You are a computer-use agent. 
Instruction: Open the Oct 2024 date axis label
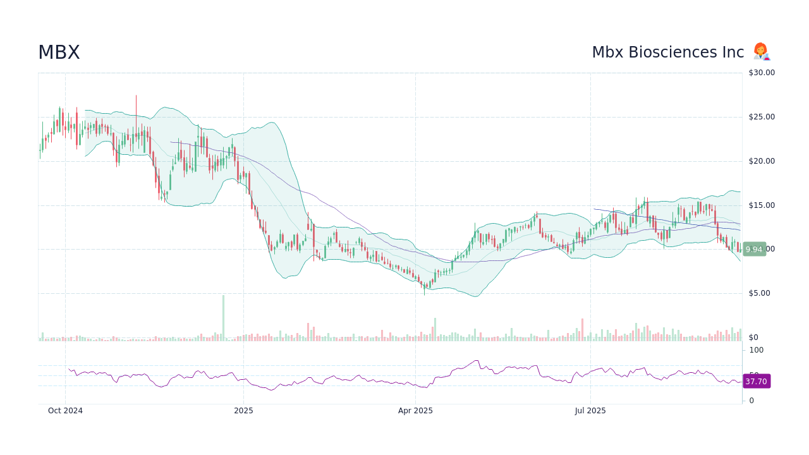pyautogui.click(x=66, y=411)
